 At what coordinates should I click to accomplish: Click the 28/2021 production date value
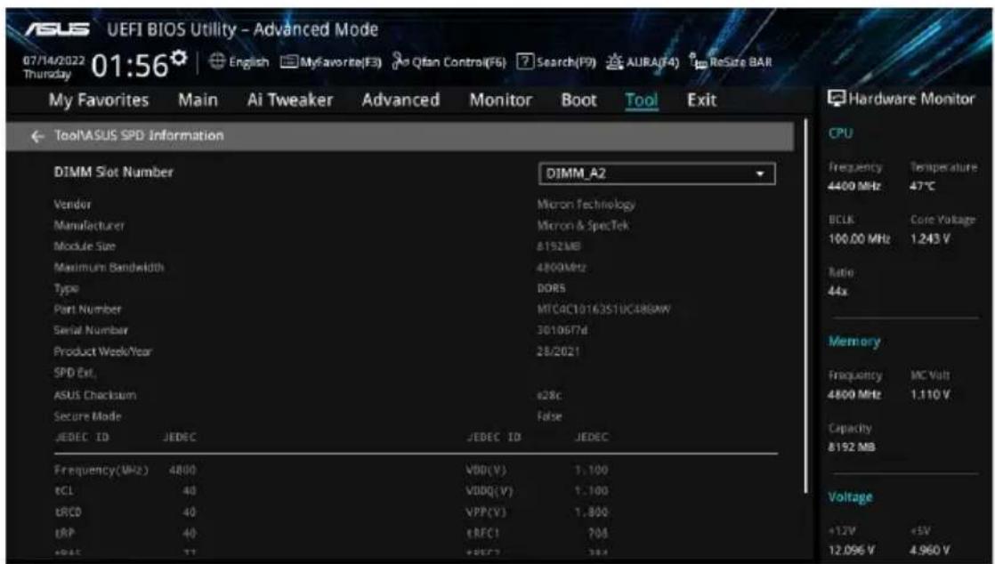[x=558, y=350]
